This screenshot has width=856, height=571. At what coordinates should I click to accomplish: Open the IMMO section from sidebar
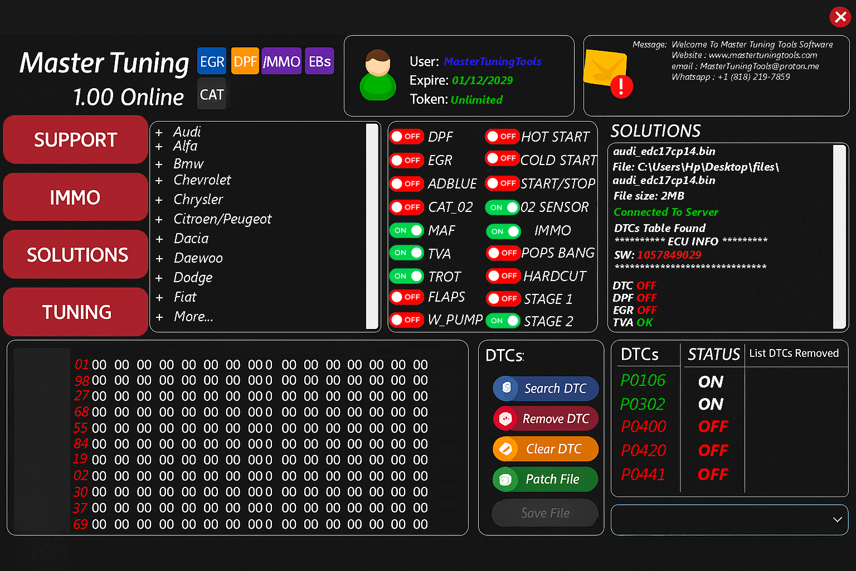pyautogui.click(x=76, y=197)
